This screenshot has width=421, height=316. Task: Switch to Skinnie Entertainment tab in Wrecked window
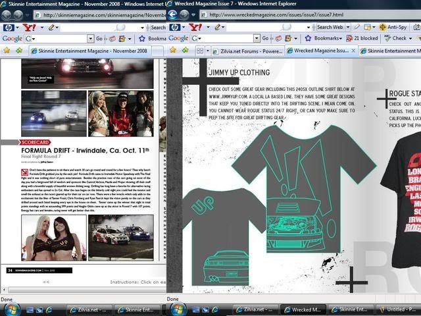390,51
